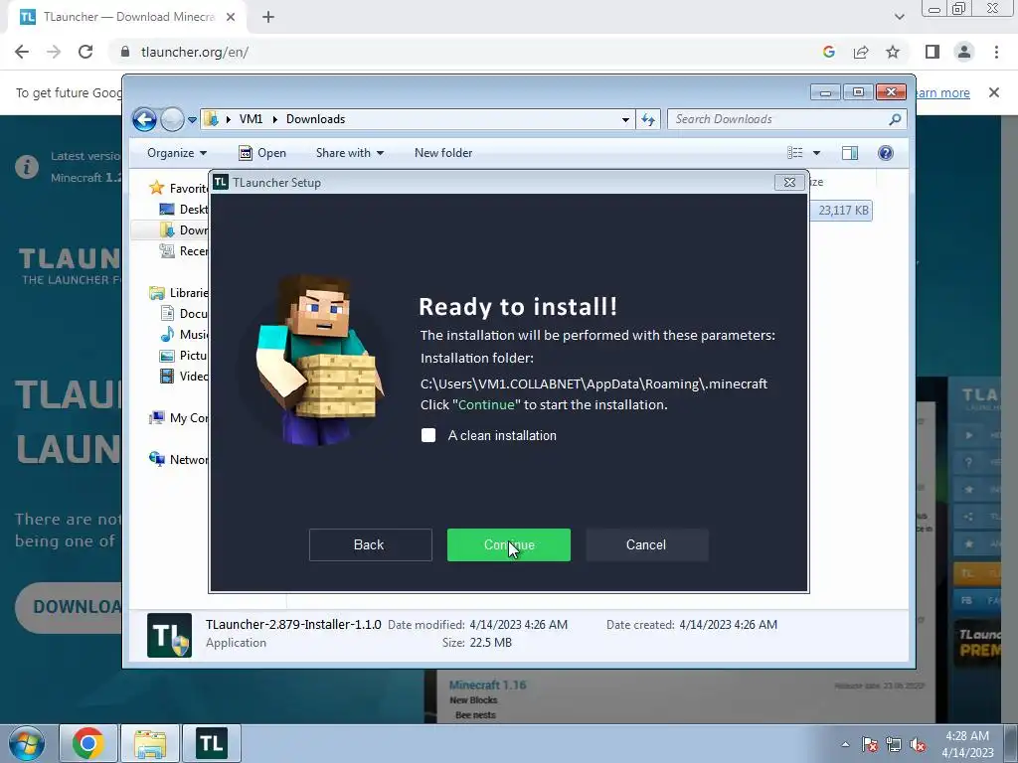Click the Search Downloads field
The height and width of the screenshot is (763, 1018).
pos(786,119)
